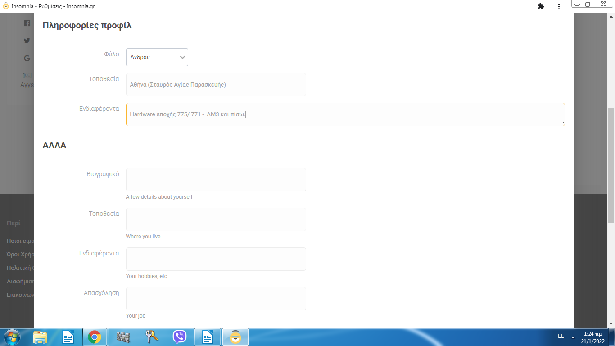Click the Επικοινωνία footer link
The width and height of the screenshot is (615, 346).
pyautogui.click(x=20, y=295)
